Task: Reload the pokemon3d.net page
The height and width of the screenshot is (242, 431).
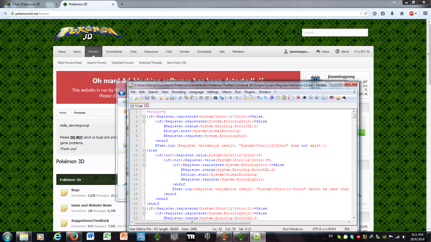Action: tap(366, 13)
